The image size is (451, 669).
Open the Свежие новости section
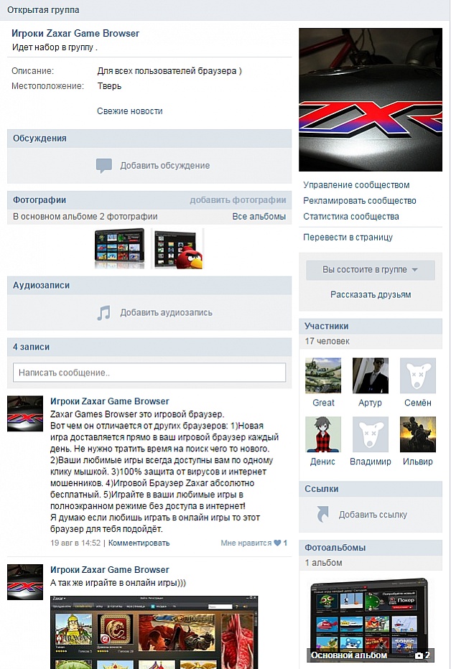[x=130, y=111]
